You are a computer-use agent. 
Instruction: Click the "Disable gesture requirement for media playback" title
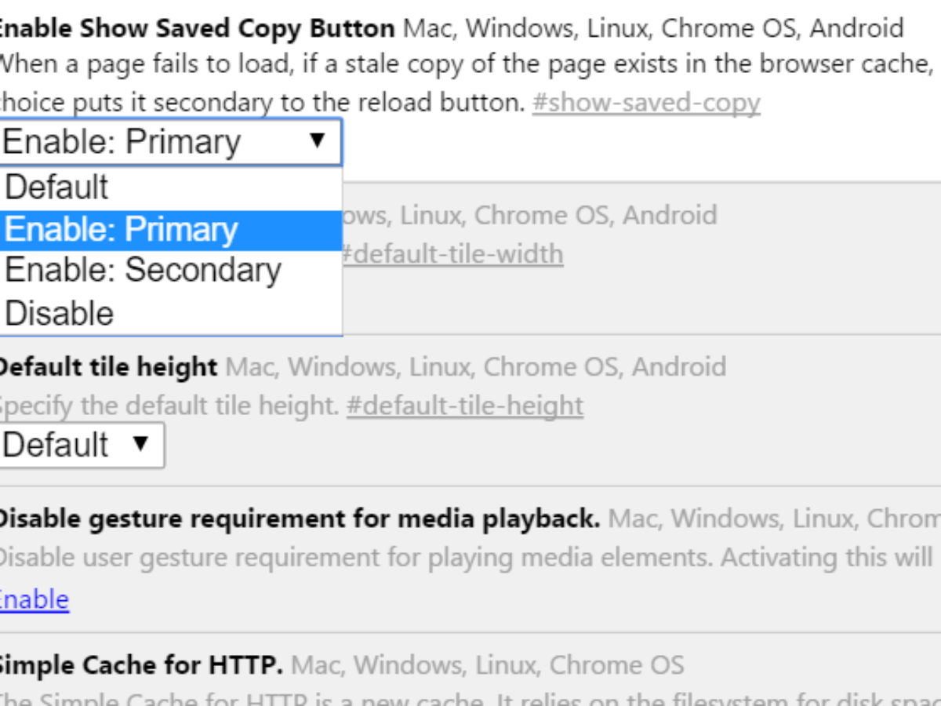pyautogui.click(x=299, y=519)
